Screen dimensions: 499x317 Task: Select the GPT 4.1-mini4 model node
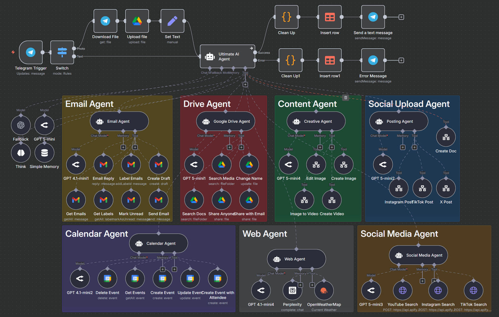(261, 290)
